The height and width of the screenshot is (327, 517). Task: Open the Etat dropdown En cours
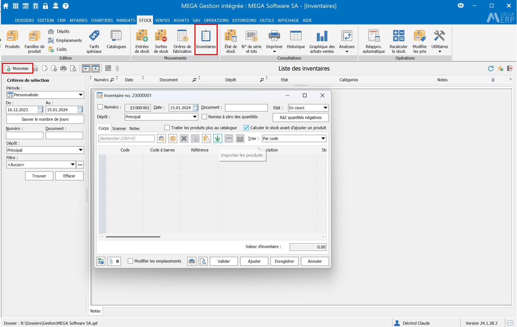coord(325,108)
